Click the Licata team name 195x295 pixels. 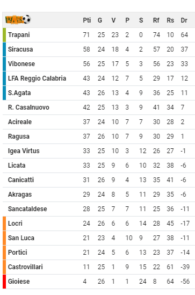point(17,166)
